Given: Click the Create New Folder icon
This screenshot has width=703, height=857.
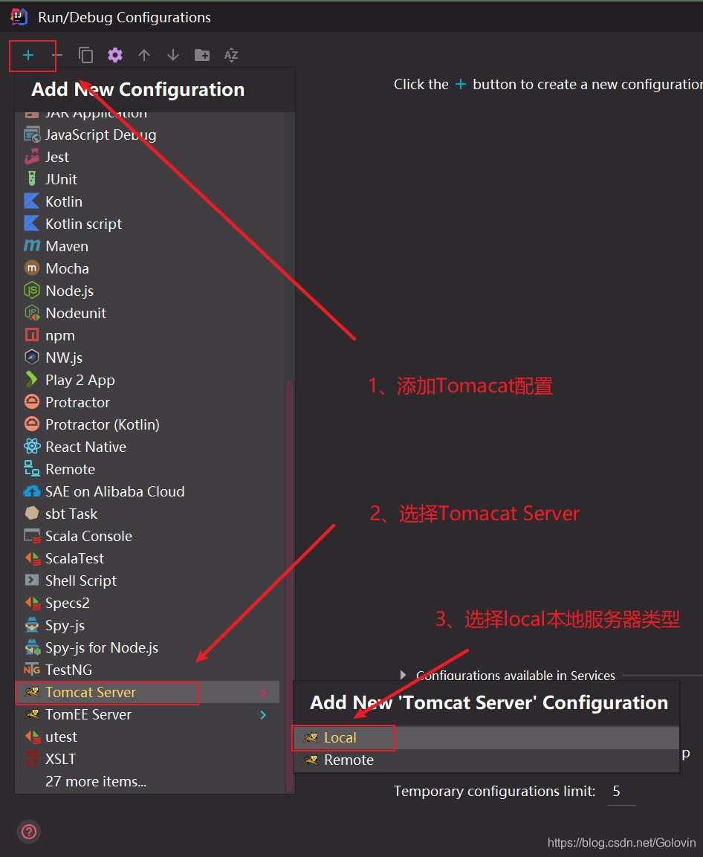Looking at the screenshot, I should (x=202, y=55).
